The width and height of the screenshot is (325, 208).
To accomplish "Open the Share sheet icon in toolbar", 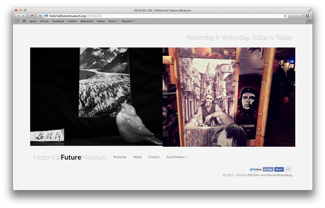I will coord(32,16).
